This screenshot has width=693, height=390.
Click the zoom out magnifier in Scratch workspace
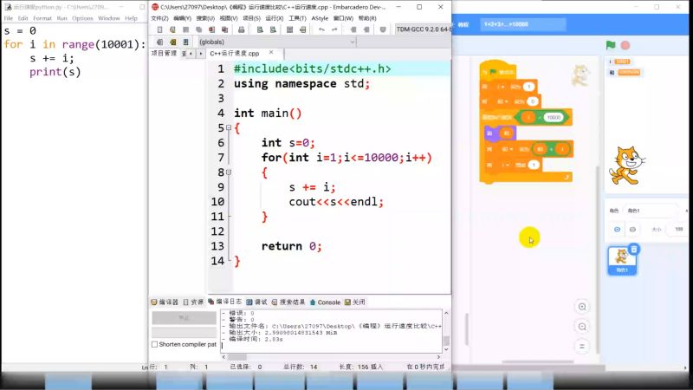point(582,327)
